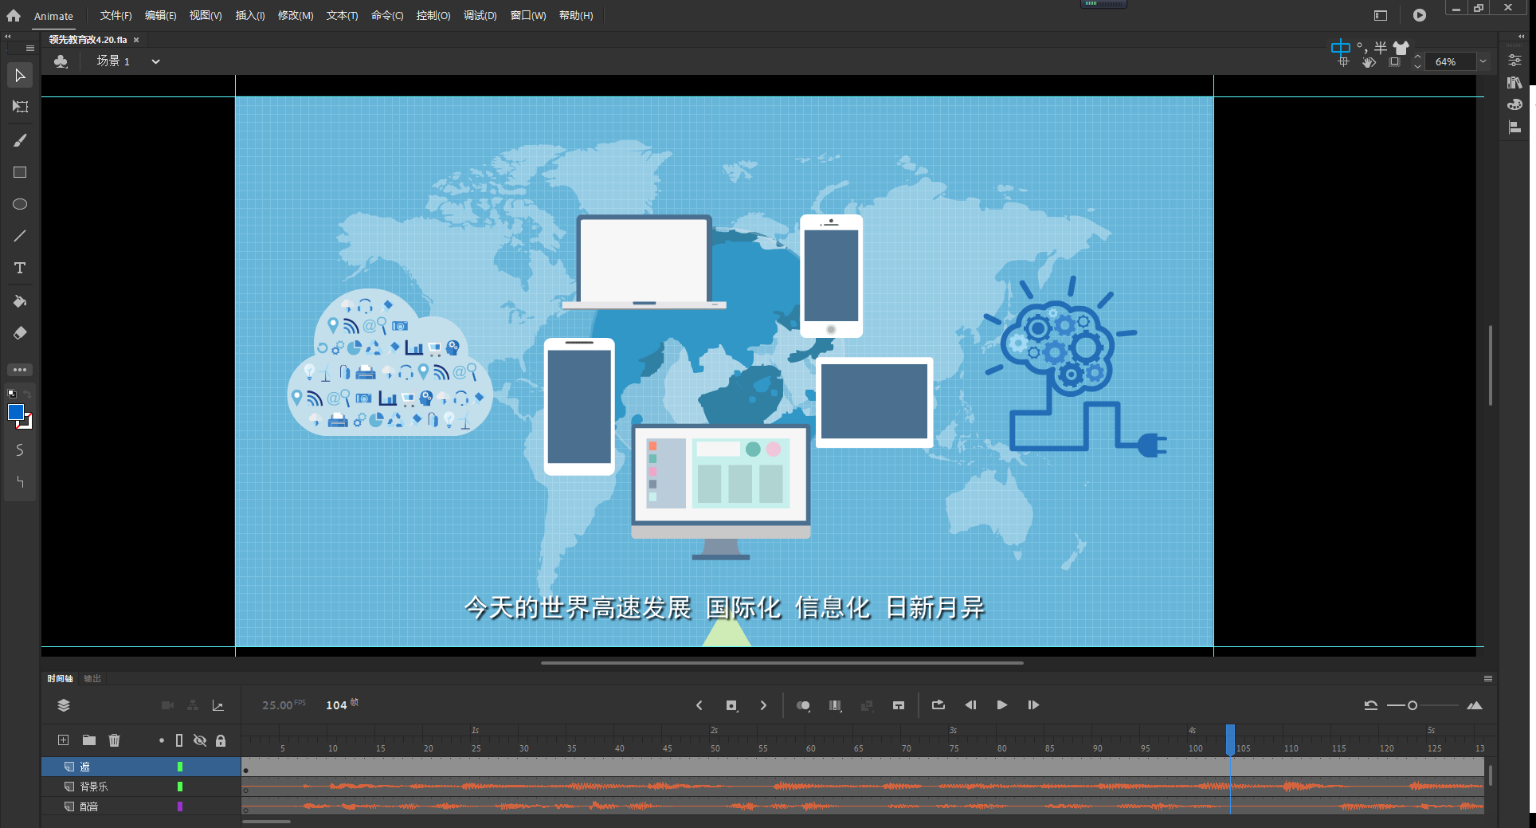The width and height of the screenshot is (1536, 828).
Task: Toggle purple outline swatch of 配音 layer
Action: tap(180, 806)
